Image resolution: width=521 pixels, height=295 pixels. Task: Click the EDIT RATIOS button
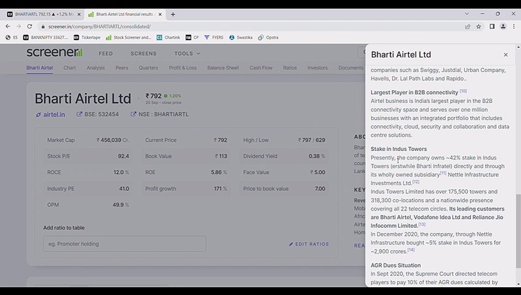(x=309, y=244)
